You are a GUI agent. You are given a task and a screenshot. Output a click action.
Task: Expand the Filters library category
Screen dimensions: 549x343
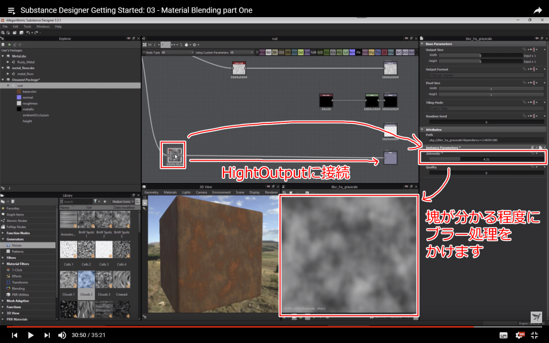click(3, 258)
